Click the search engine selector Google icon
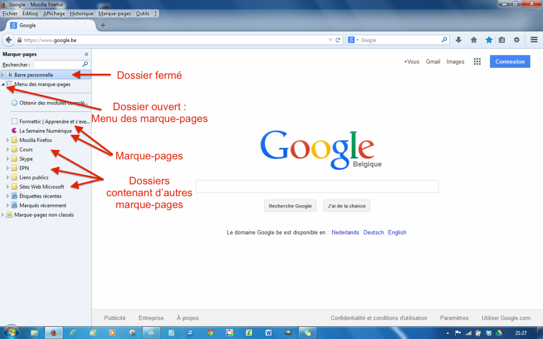This screenshot has height=339, width=543. click(x=351, y=40)
